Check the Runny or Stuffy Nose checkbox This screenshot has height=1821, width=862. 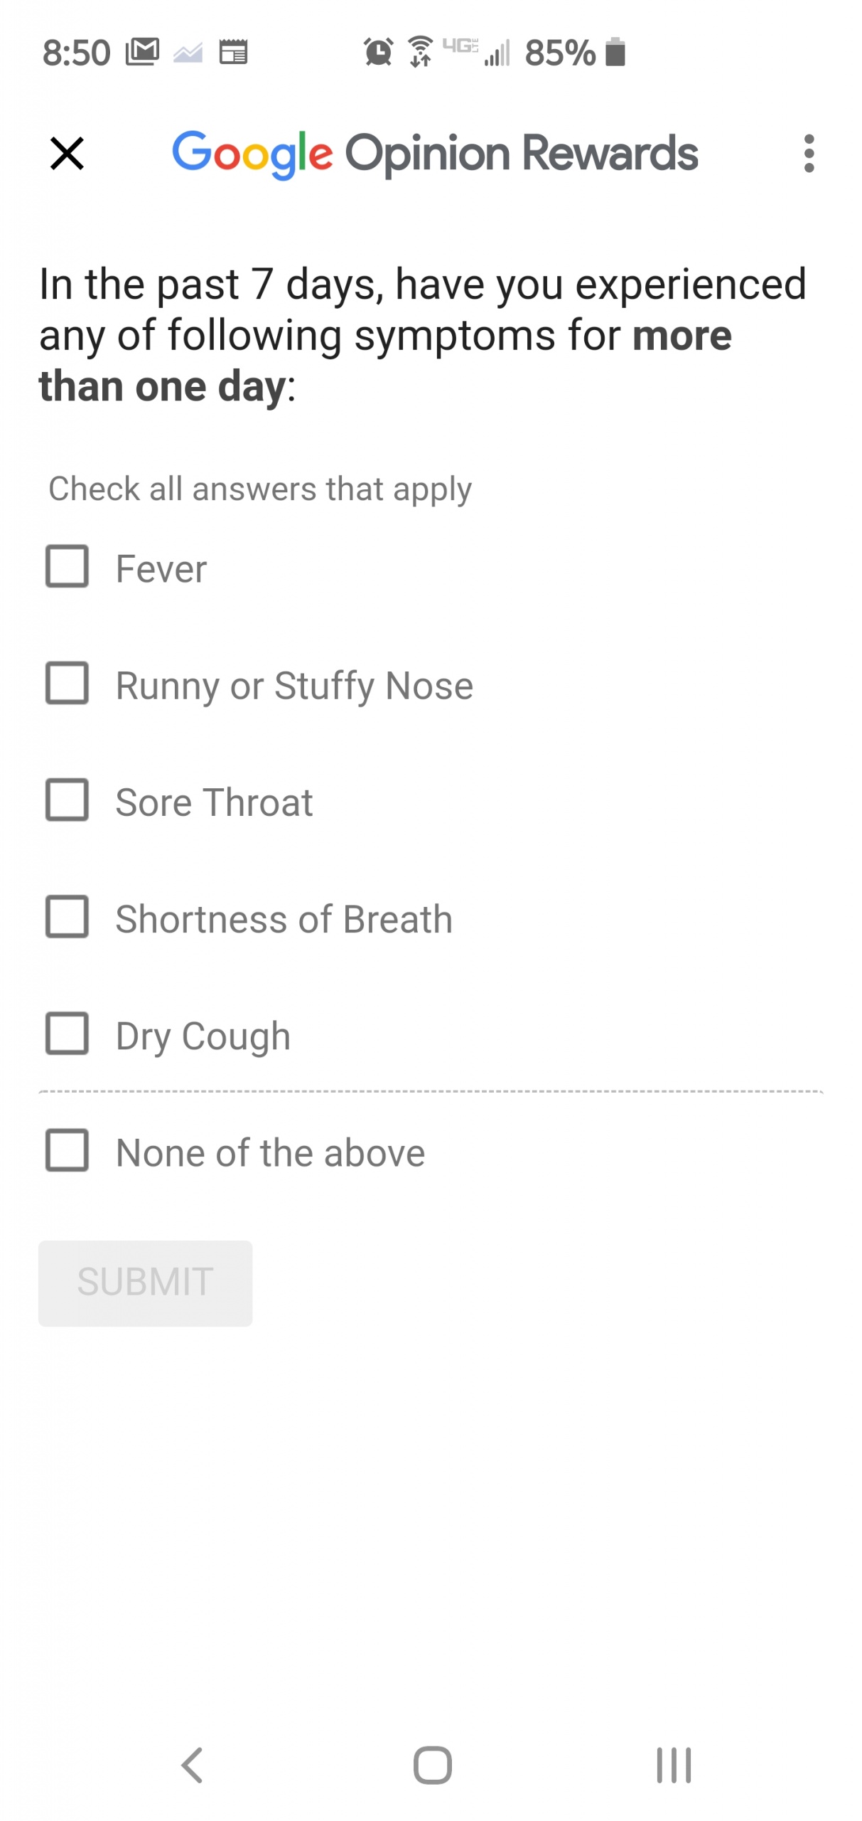pos(67,683)
